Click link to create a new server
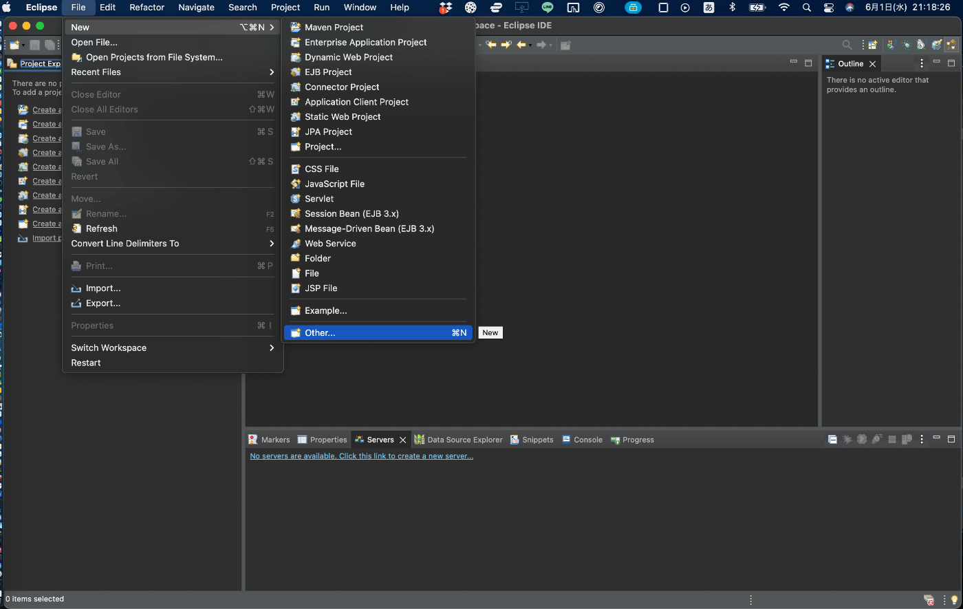 tap(362, 456)
